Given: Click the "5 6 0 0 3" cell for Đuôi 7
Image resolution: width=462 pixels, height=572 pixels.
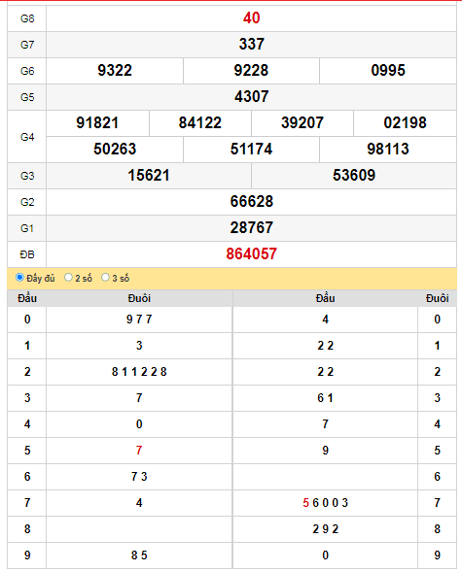Looking at the screenshot, I should (325, 503).
